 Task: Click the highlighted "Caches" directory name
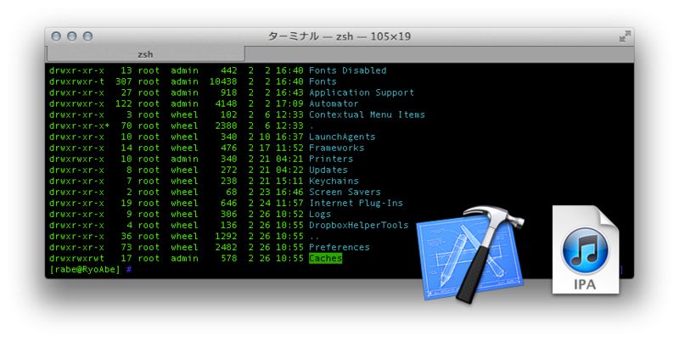point(325,259)
